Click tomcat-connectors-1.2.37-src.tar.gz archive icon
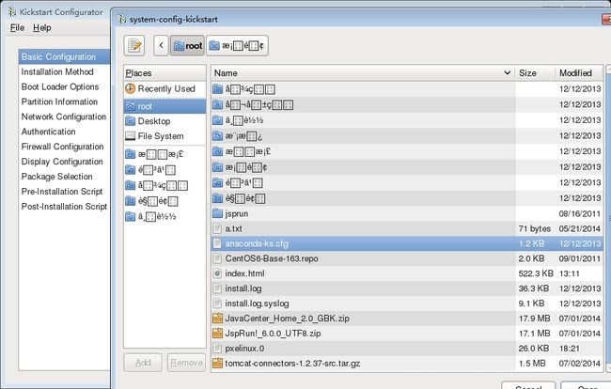The image size is (611, 389). [217, 364]
